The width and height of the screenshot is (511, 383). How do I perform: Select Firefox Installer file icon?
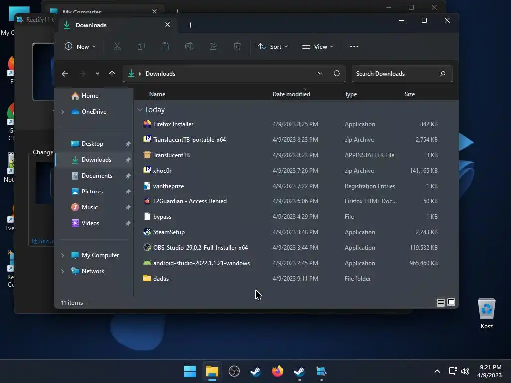coord(147,124)
